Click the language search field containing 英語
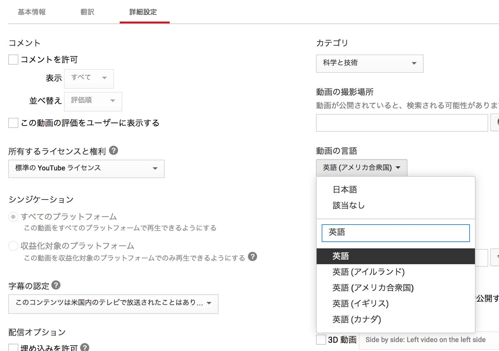 [396, 233]
